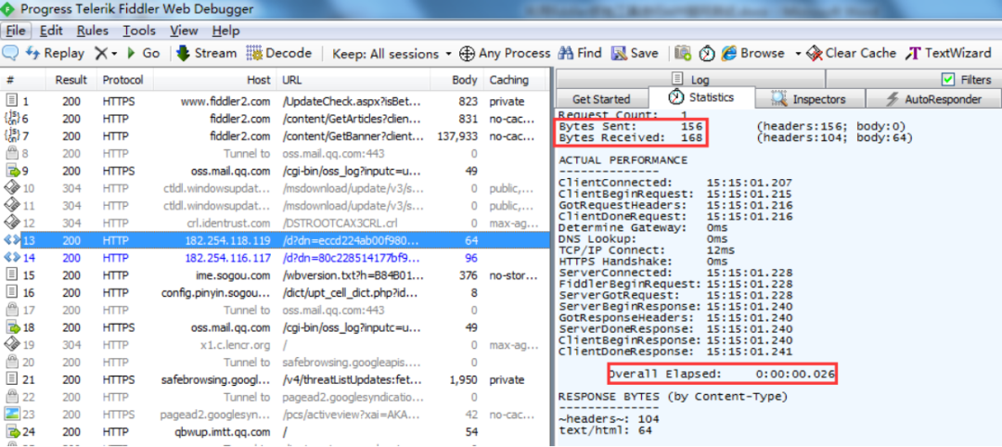Open the Tools menu
Viewport: 1002px width, 447px height.
pos(139,31)
